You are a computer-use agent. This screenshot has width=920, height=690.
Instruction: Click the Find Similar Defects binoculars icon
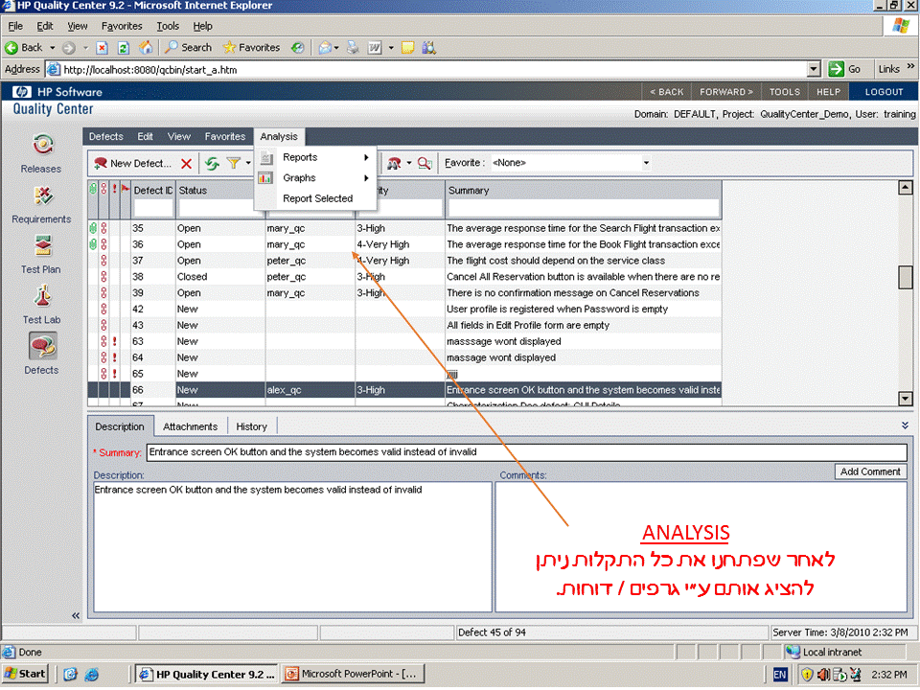[x=394, y=163]
